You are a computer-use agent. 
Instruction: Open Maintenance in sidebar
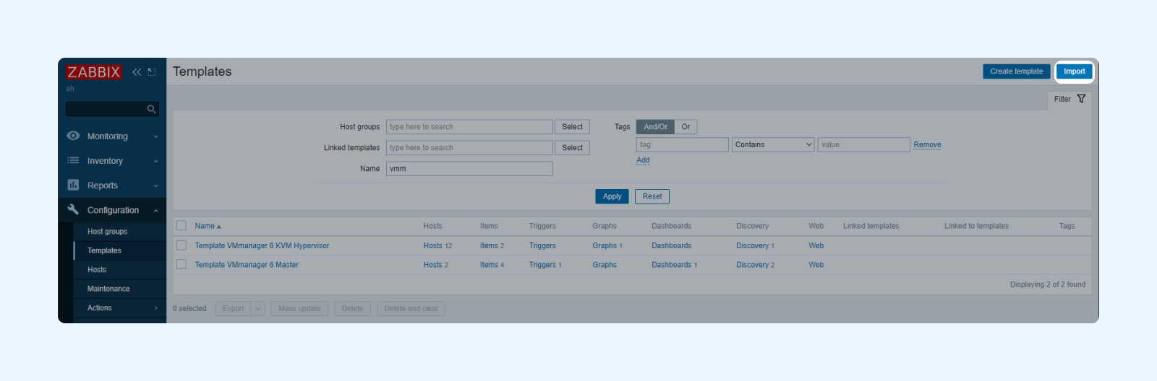108,289
